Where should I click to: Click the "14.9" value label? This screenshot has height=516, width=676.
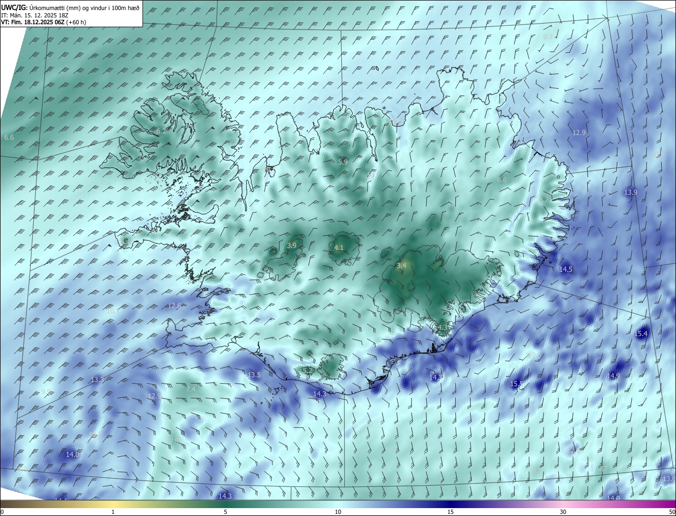click(x=613, y=376)
